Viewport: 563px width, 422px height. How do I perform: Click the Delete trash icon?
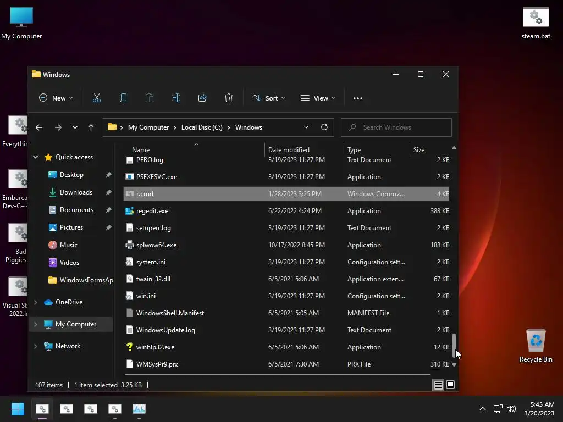point(229,98)
